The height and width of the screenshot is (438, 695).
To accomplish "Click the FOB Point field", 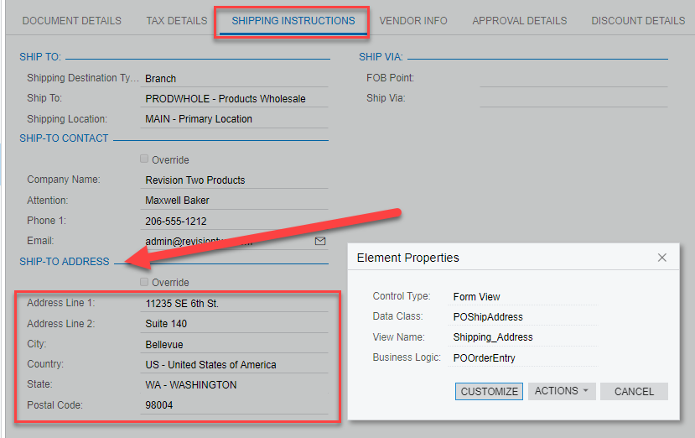I will [573, 78].
